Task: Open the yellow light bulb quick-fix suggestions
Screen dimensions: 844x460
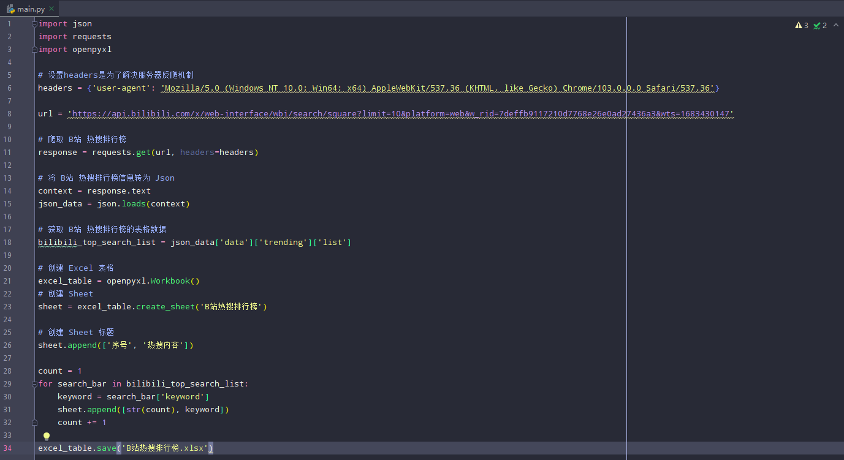Action: pyautogui.click(x=46, y=436)
